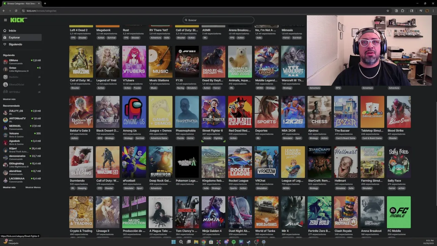Open Octuc followed channel
The width and height of the screenshot is (437, 246).
(x=22, y=69)
